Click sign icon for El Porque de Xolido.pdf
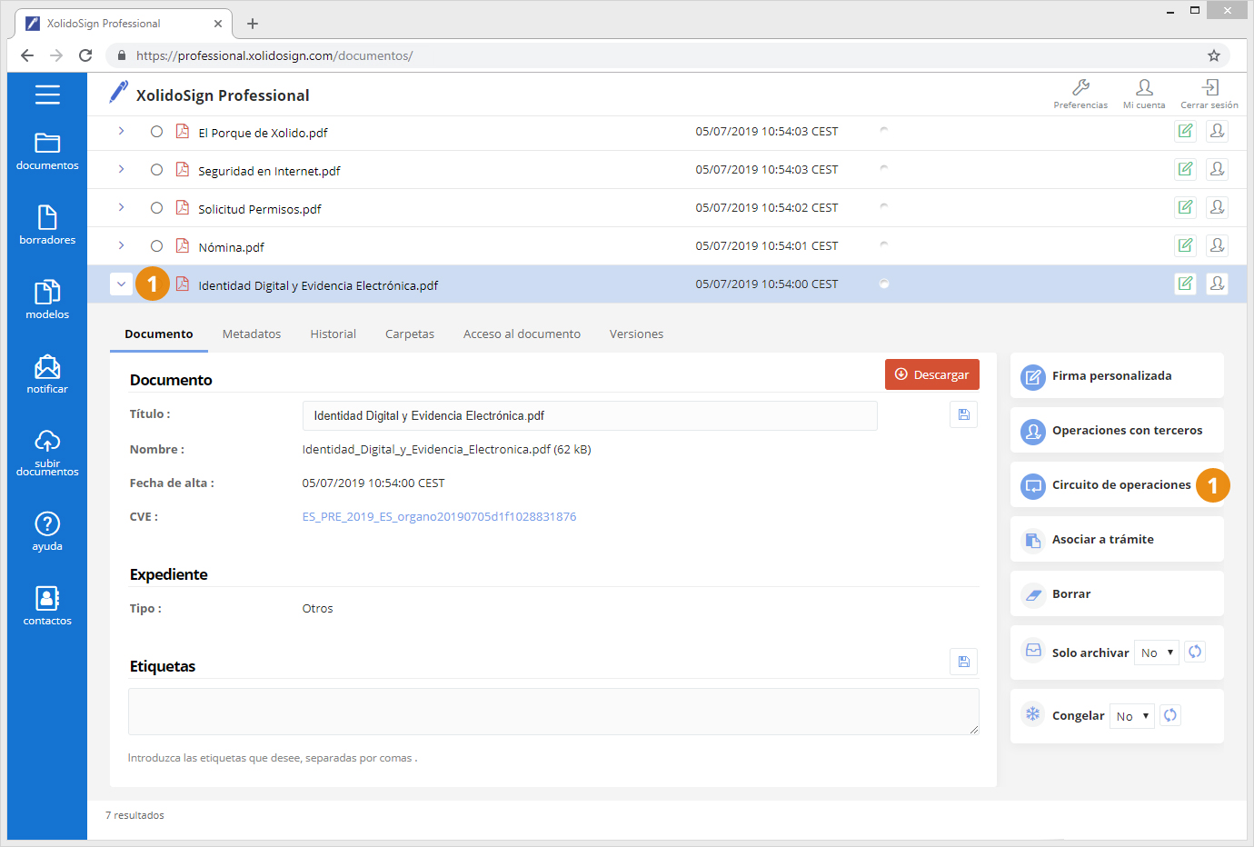 [x=1185, y=131]
